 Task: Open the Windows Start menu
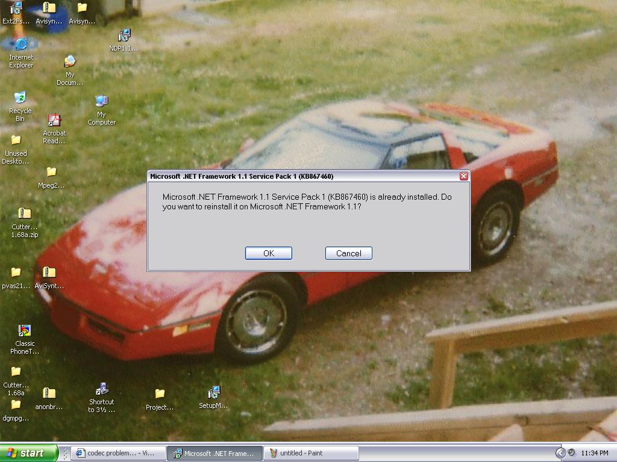(28, 453)
